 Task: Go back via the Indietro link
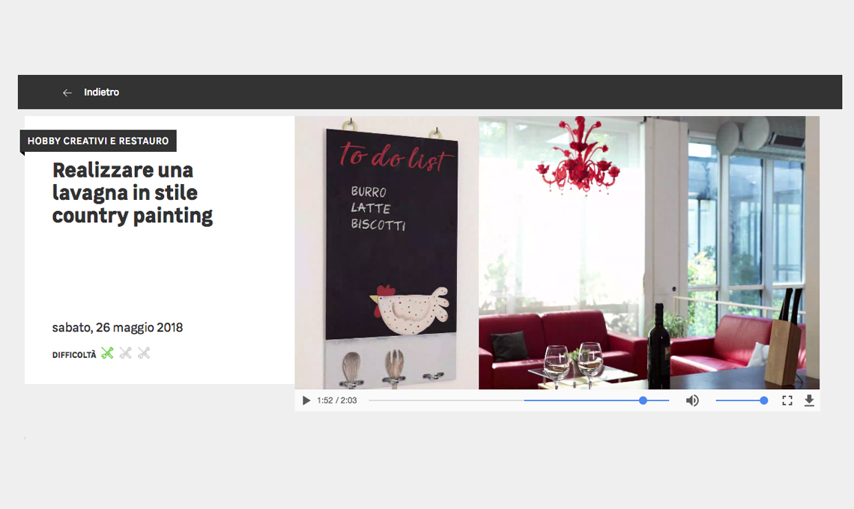tap(101, 93)
